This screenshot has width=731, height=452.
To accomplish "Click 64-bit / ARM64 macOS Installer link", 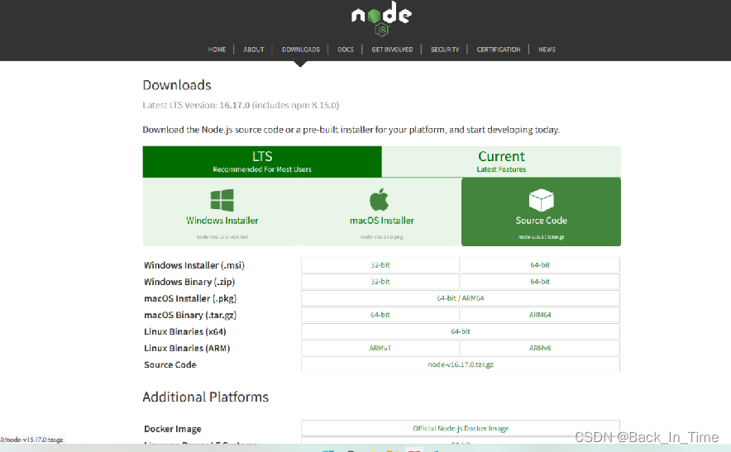I will 461,298.
